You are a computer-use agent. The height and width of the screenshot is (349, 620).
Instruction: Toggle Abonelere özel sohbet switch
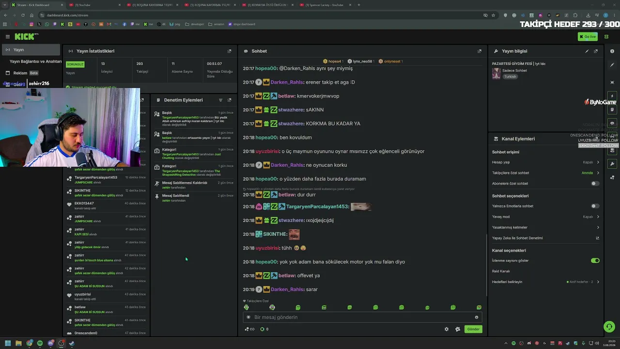coord(595,184)
